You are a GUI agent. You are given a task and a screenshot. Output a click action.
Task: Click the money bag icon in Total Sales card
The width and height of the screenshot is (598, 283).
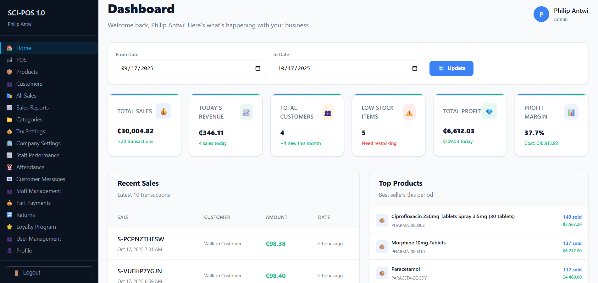pos(163,111)
